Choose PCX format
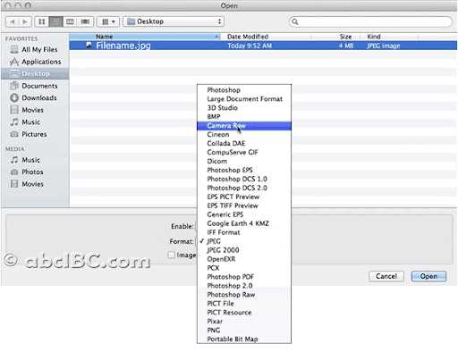The height and width of the screenshot is (352, 458). click(244, 268)
